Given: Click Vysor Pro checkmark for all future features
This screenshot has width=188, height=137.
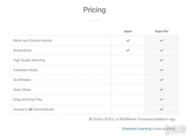Looking at the screenshot, I should 161,109.
